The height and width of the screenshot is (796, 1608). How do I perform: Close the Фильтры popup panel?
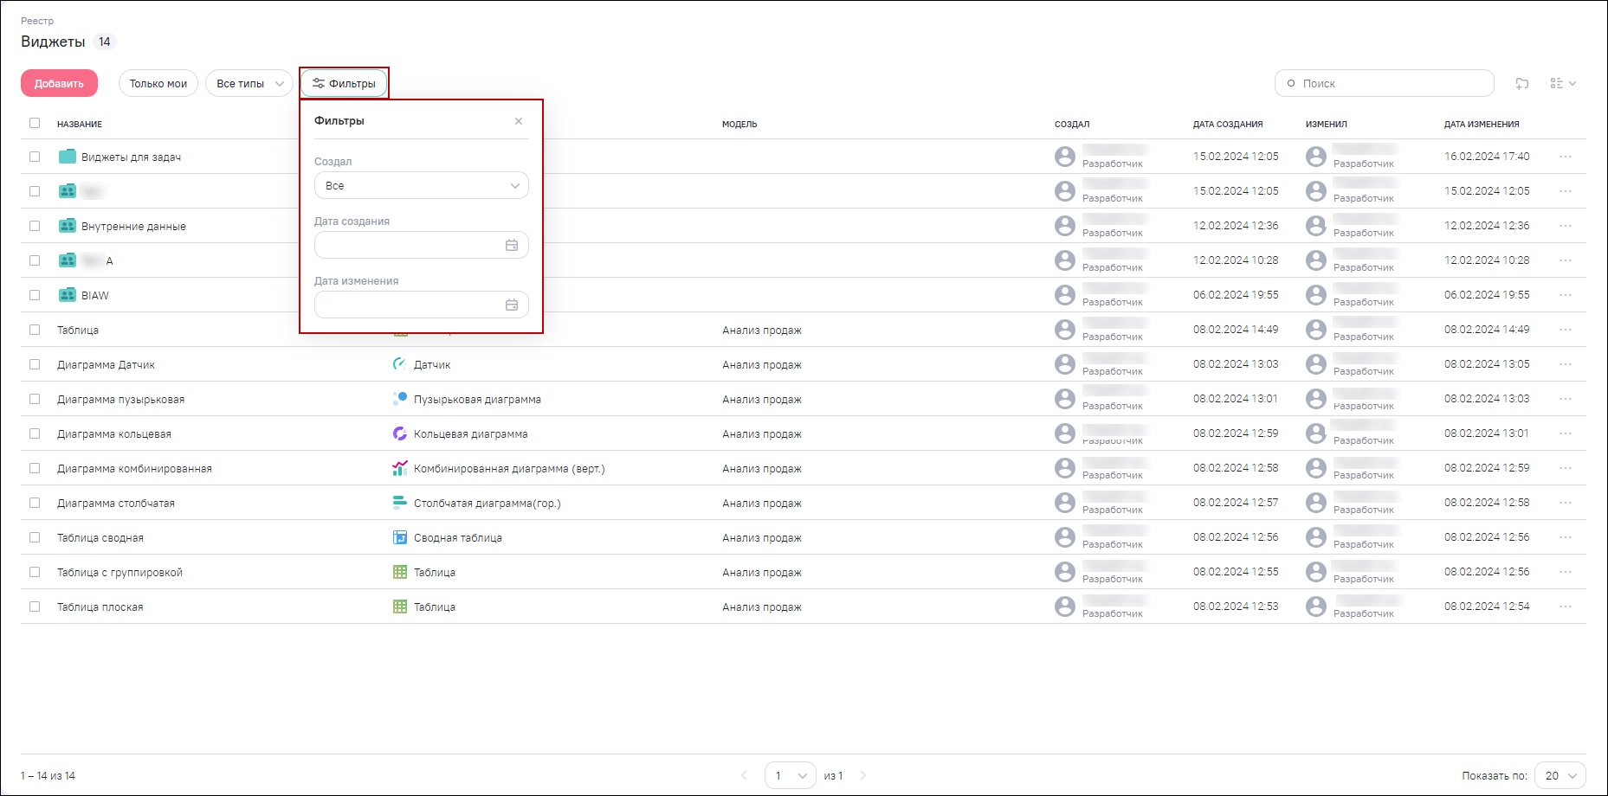[x=519, y=121]
